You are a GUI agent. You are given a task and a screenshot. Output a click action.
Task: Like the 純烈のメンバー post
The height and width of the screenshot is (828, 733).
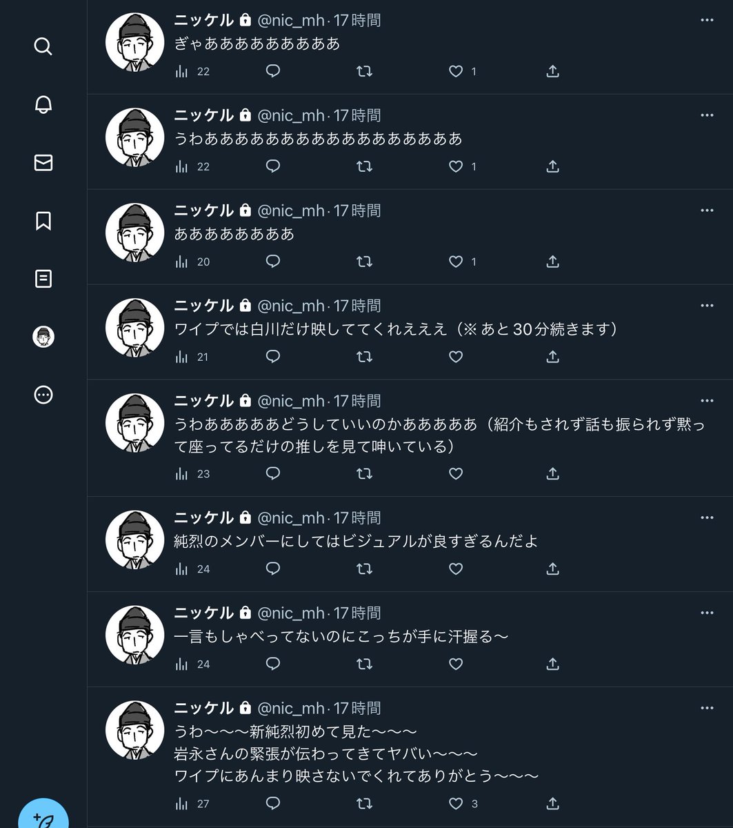456,569
